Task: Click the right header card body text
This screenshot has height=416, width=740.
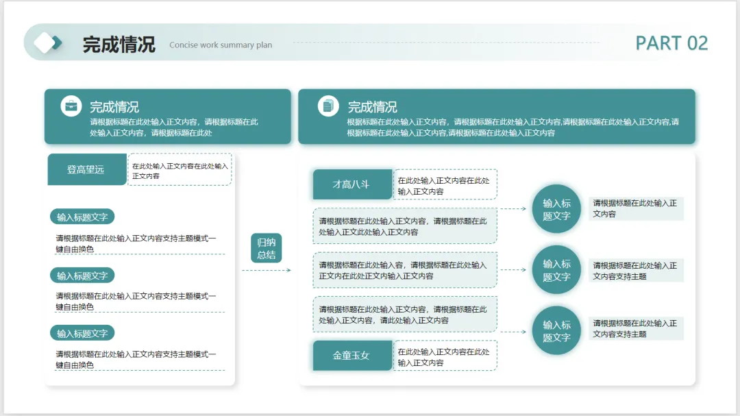Action: pos(513,127)
